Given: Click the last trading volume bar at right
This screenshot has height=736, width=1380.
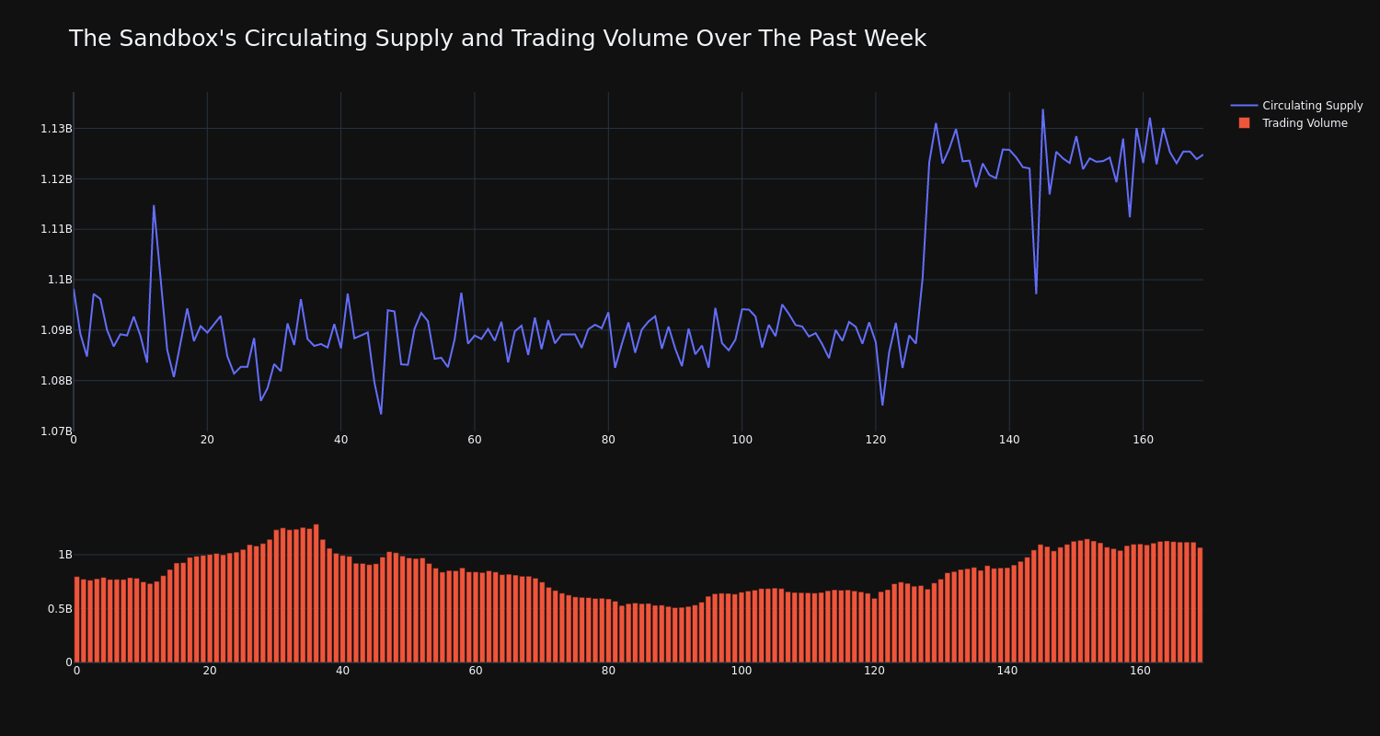Looking at the screenshot, I should (1200, 605).
